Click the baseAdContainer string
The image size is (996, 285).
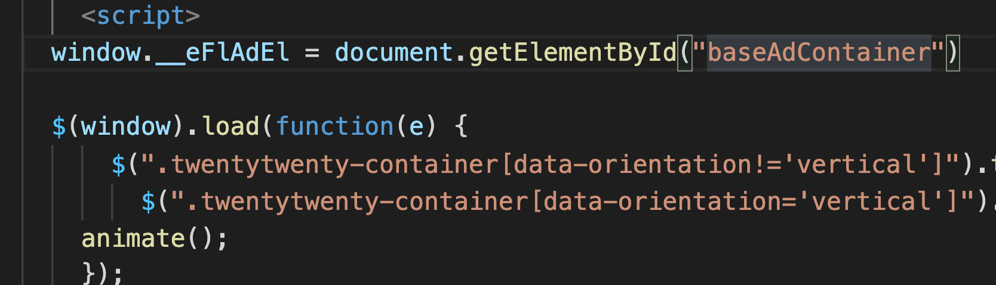click(x=819, y=52)
